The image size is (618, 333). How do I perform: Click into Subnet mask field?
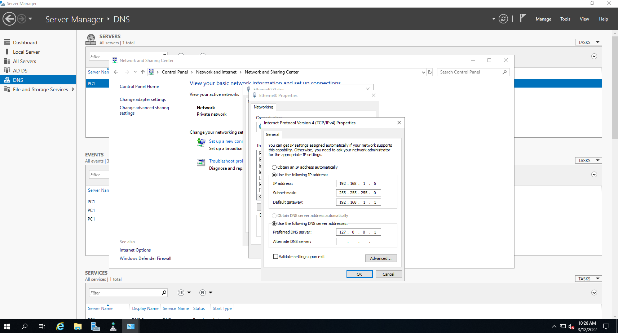tap(358, 193)
